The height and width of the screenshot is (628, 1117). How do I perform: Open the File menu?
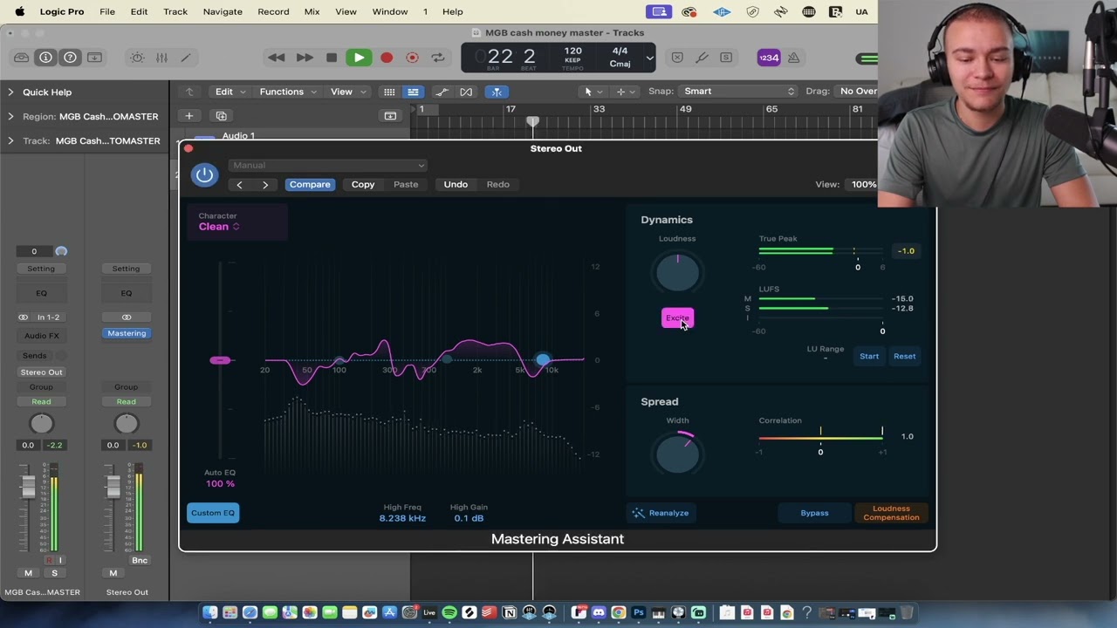pos(107,11)
